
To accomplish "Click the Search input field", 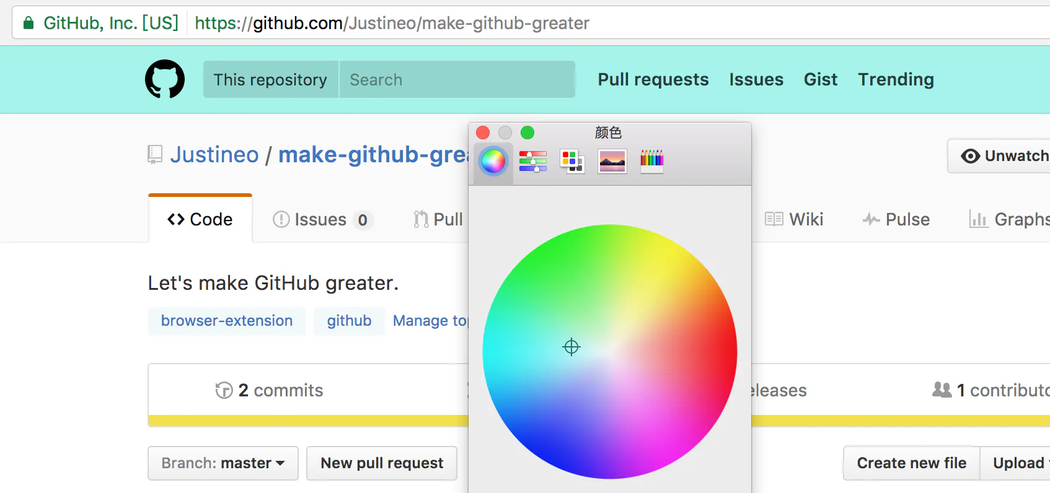I will 457,79.
